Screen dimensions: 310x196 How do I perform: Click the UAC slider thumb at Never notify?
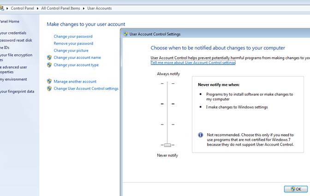point(167,145)
